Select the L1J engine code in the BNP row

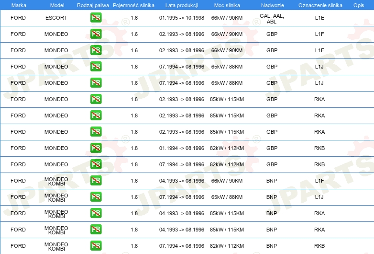319,197
